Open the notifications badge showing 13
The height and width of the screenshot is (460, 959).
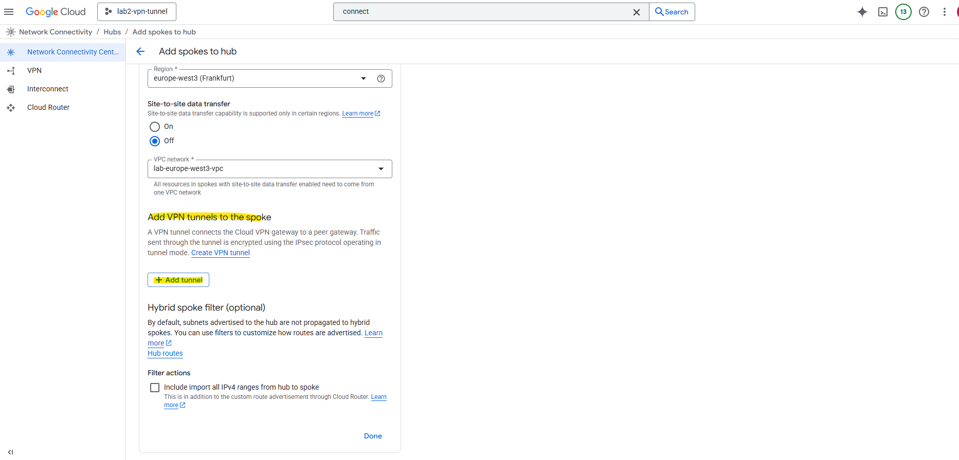(x=903, y=12)
